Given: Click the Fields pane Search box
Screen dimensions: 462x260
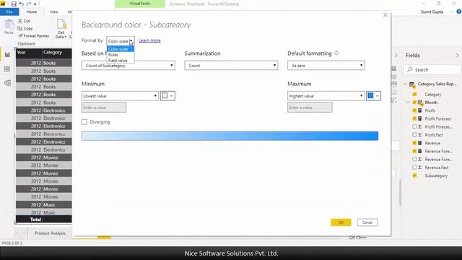Looking at the screenshot, I should pyautogui.click(x=432, y=69).
